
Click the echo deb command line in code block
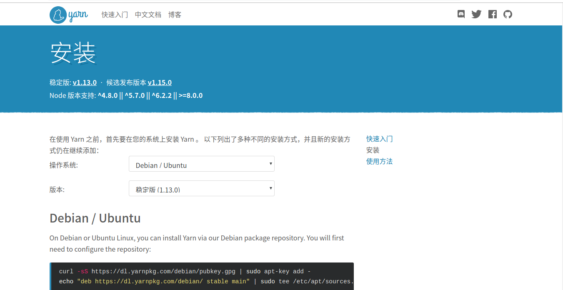click(x=206, y=281)
